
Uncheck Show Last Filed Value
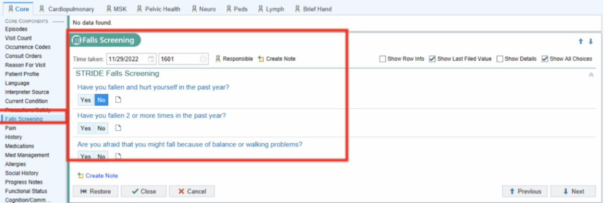pos(432,59)
